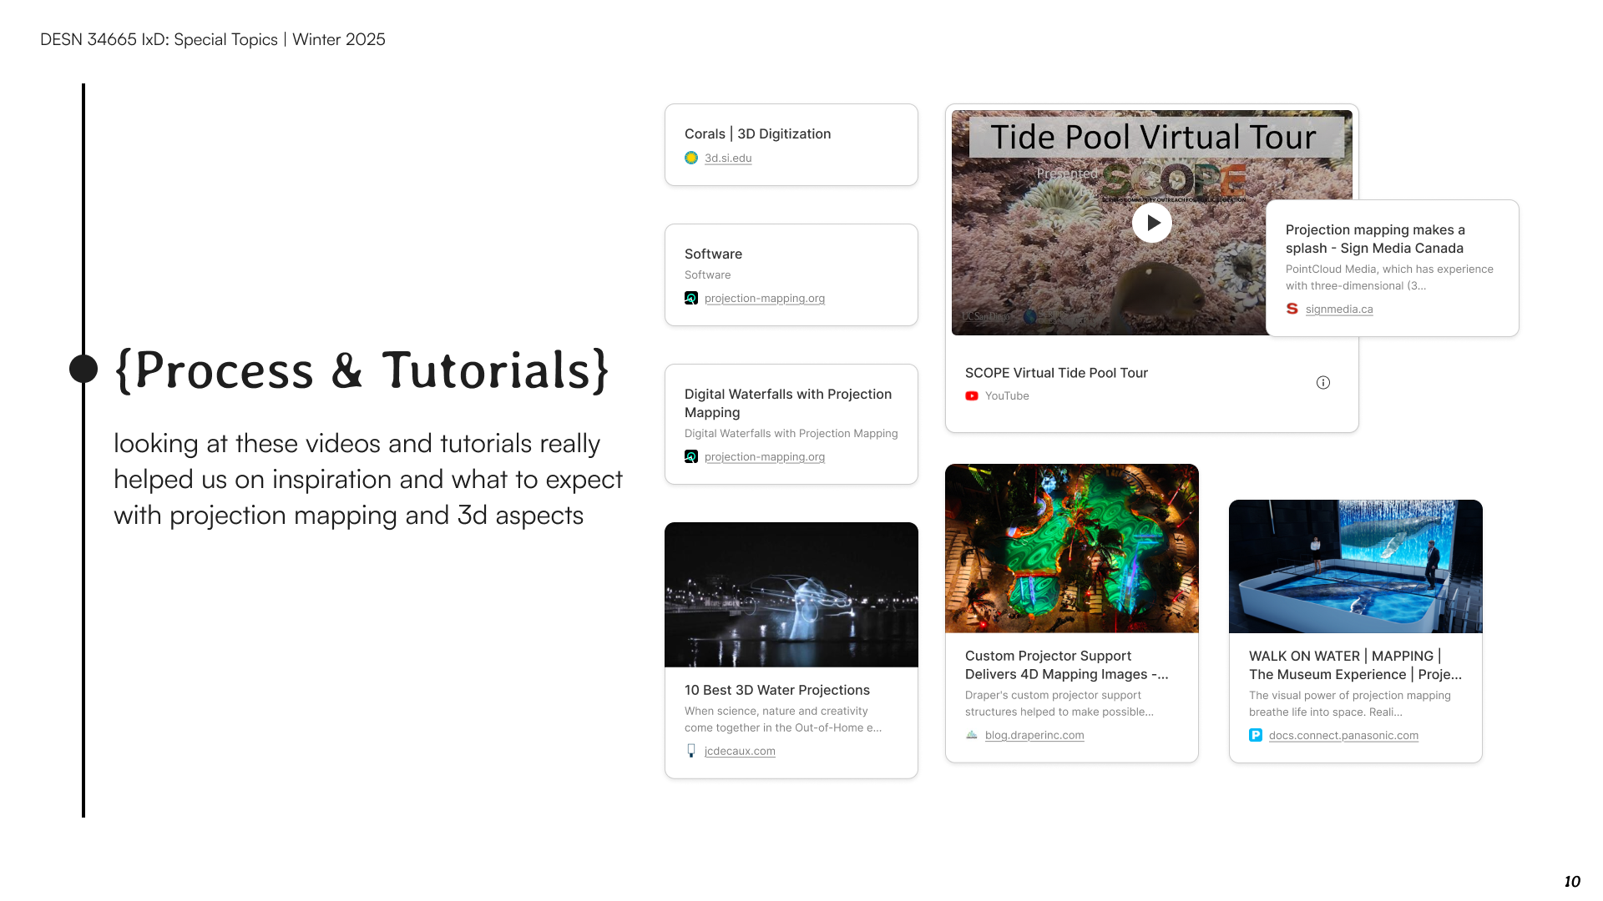The width and height of the screenshot is (1603, 901).
Task: Click the Smithsonian favicon on Corals card
Action: (691, 158)
